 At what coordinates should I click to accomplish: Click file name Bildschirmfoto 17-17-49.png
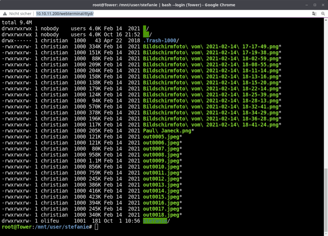(212, 47)
